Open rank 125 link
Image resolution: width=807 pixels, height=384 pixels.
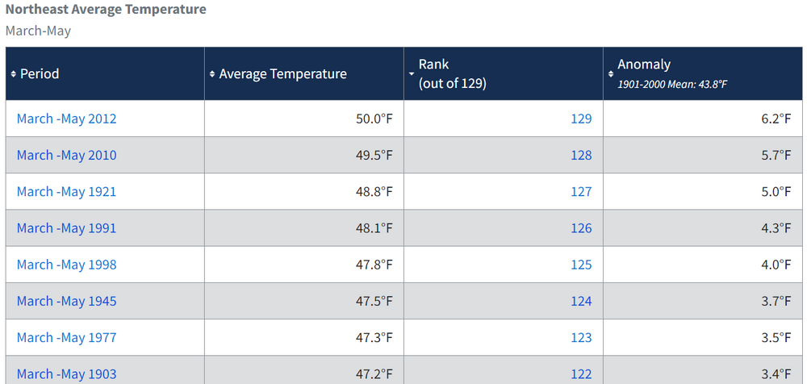coord(581,265)
